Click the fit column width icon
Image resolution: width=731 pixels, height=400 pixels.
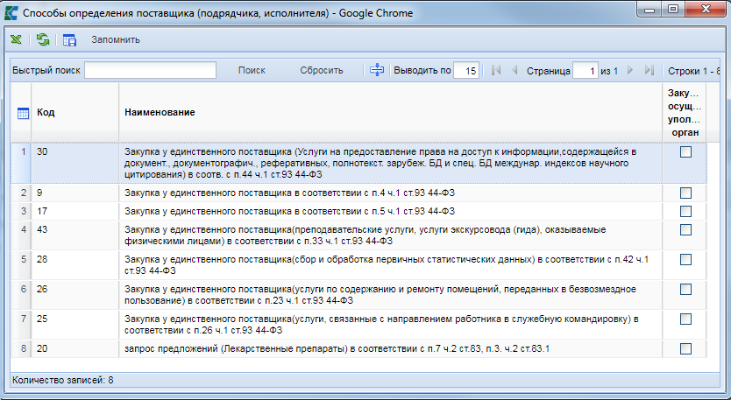(x=377, y=70)
